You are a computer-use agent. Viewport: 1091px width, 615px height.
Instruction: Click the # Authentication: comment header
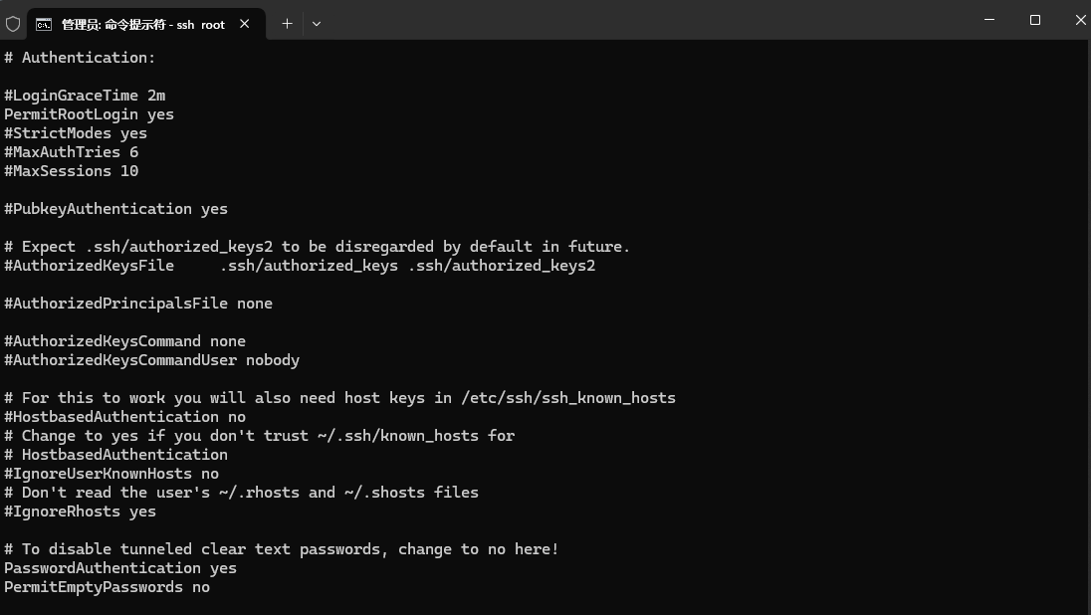click(80, 58)
